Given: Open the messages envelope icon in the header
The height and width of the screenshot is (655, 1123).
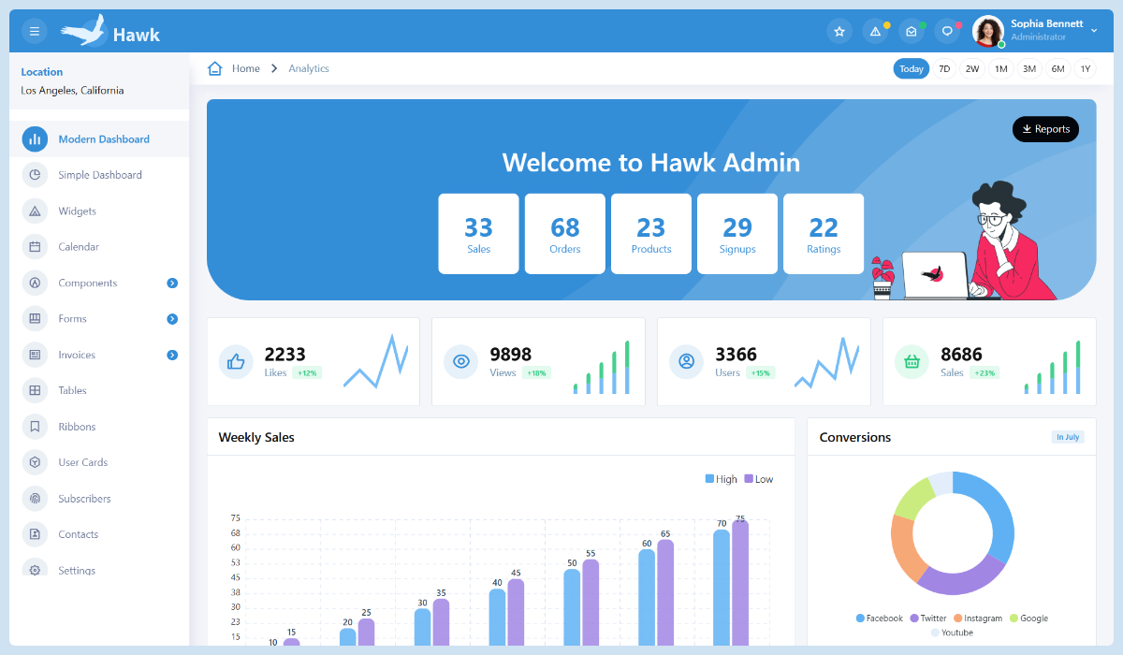Looking at the screenshot, I should click(911, 30).
